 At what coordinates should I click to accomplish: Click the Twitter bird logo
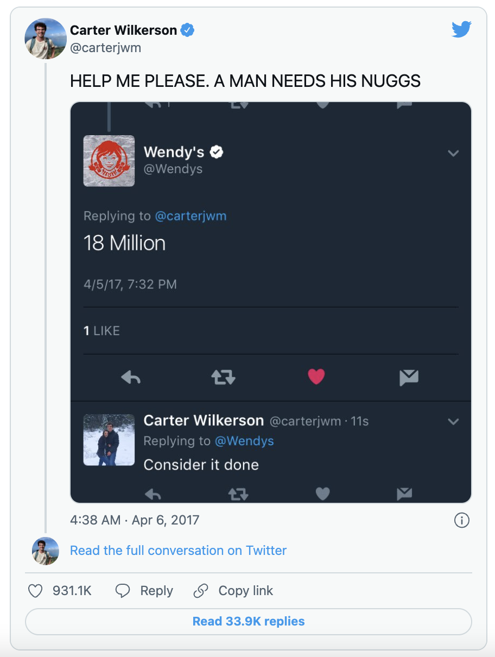[x=461, y=30]
